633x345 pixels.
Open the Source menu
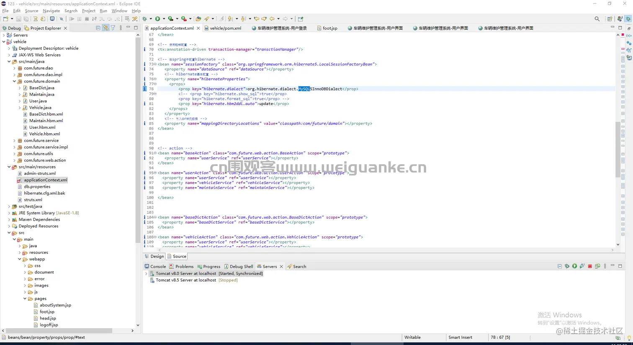[x=31, y=11]
